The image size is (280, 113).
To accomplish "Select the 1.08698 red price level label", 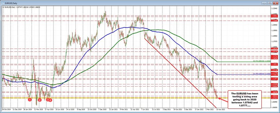I will click(274, 92).
